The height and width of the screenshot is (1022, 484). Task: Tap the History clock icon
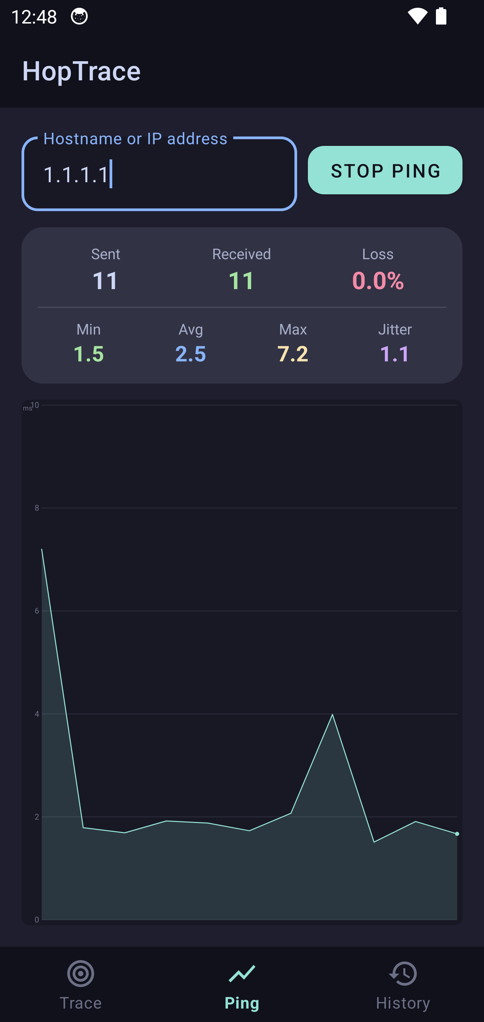403,974
